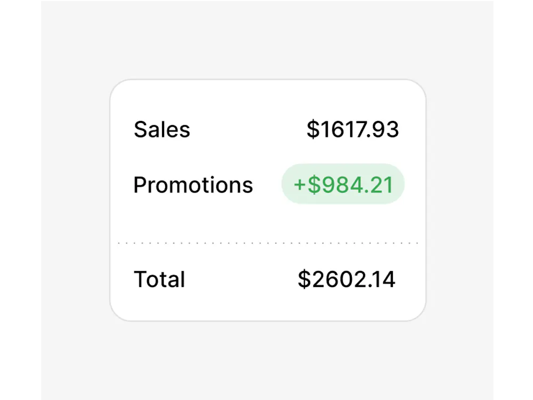This screenshot has height=400, width=533.
Task: Click the dotted divider line
Action: pos(266,242)
